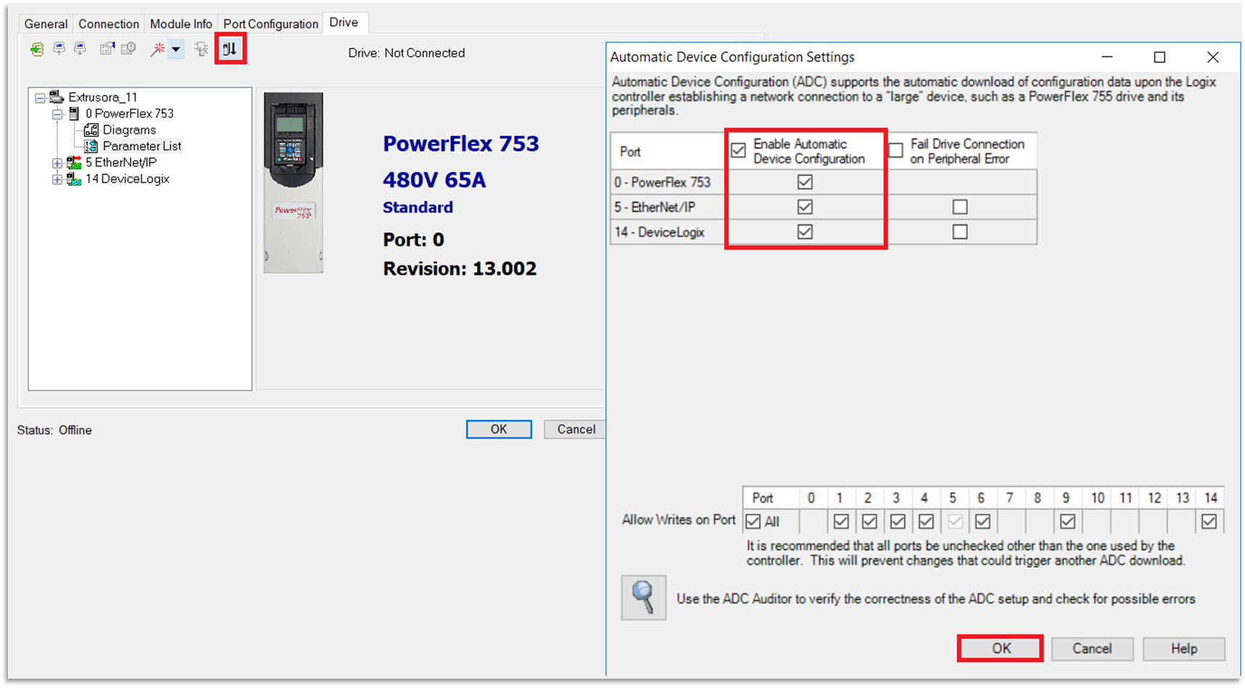Screen dimensions: 1245x688
Task: Click the '480V 65A' rating text
Action: click(x=435, y=180)
